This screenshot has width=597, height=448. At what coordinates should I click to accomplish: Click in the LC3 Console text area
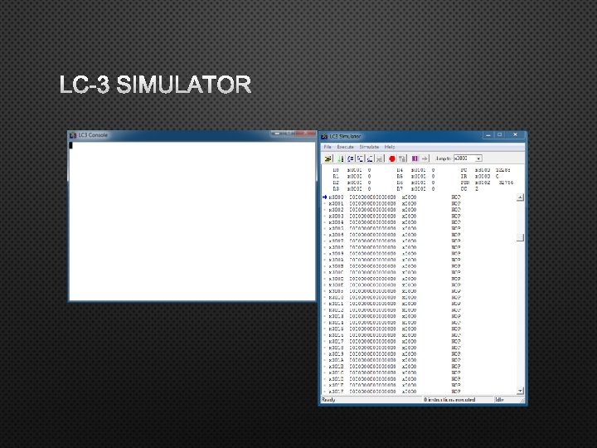click(x=192, y=222)
